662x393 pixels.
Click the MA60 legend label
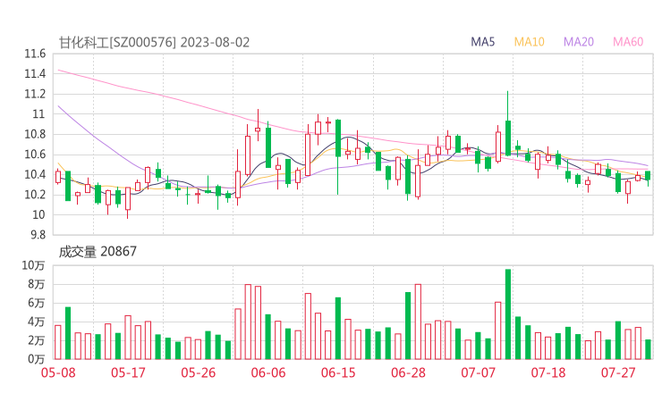[628, 42]
